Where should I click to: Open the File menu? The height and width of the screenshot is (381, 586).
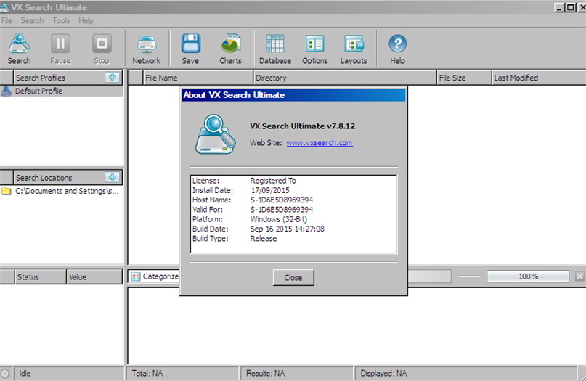[x=7, y=21]
